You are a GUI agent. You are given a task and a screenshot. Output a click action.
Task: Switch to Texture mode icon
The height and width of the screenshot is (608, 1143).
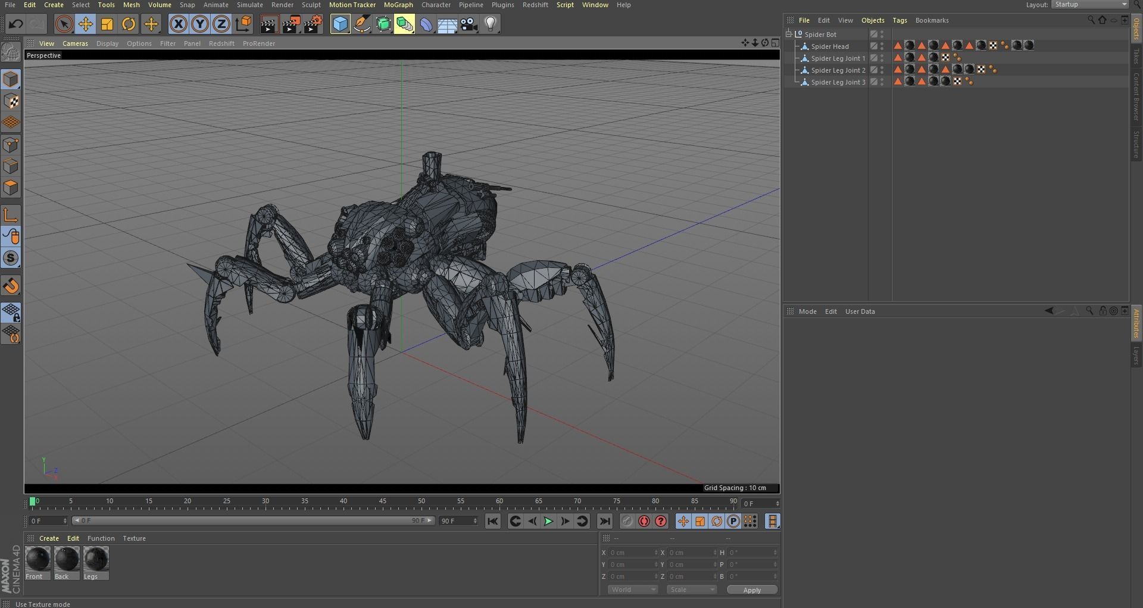point(11,101)
